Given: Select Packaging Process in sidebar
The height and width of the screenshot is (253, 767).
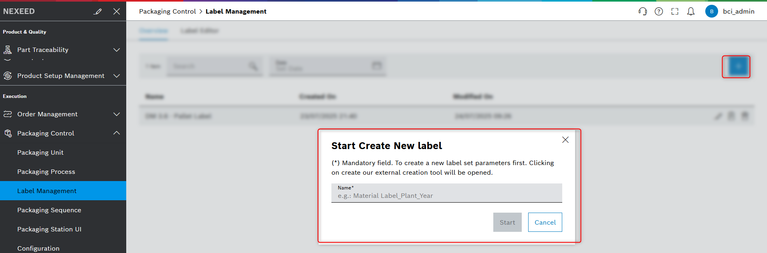Looking at the screenshot, I should [46, 171].
